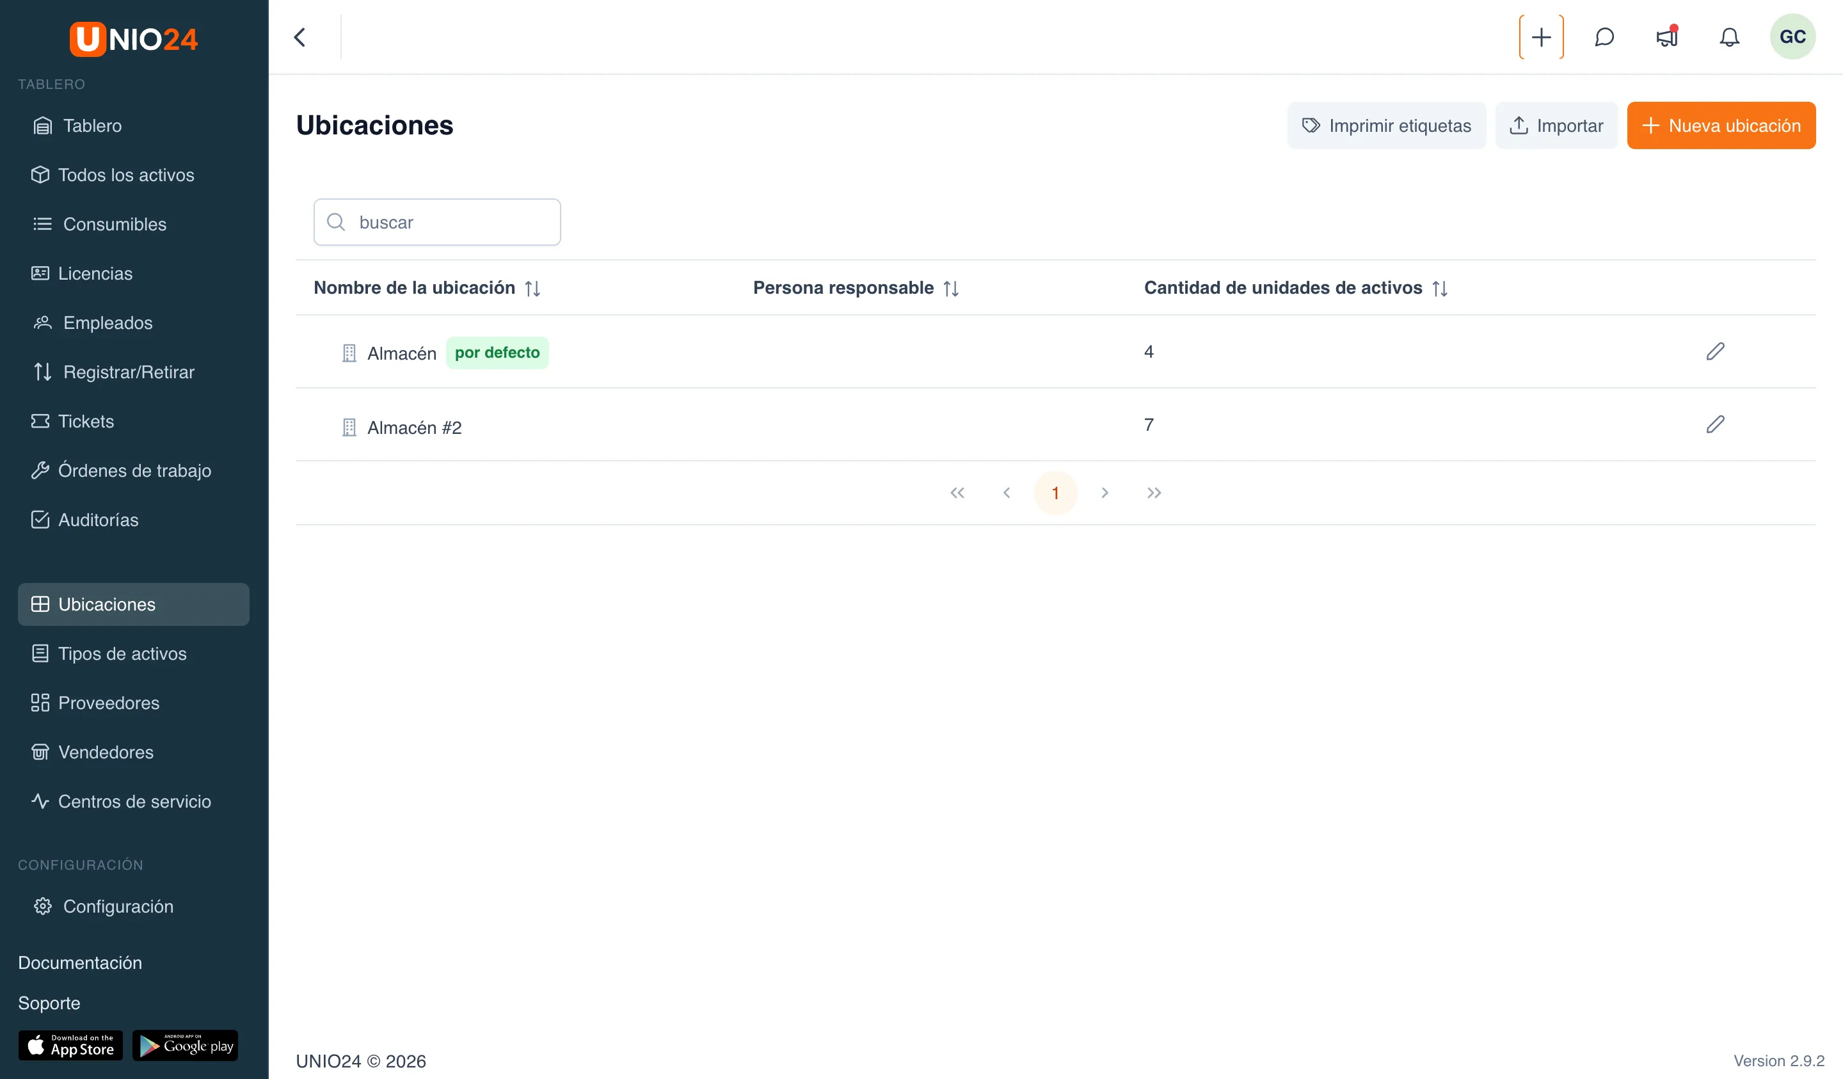
Task: Collapse the sidebar with back arrow
Action: (300, 37)
